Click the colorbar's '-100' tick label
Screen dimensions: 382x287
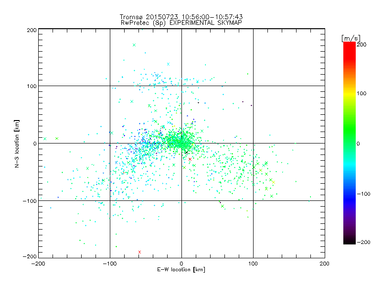tap(363, 194)
